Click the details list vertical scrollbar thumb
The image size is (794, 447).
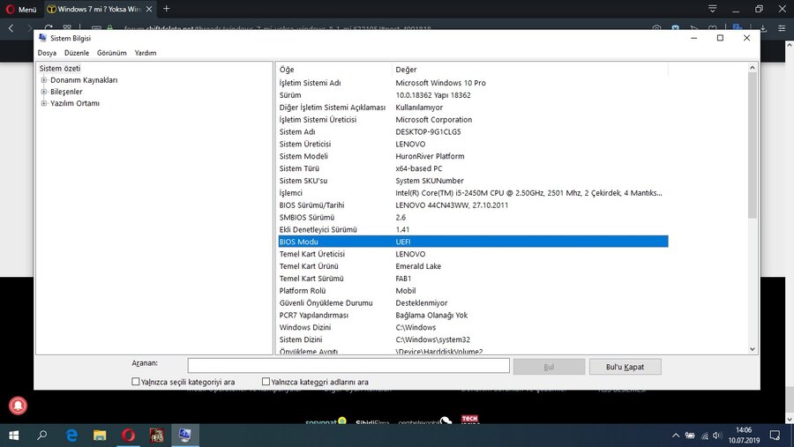tap(752, 145)
